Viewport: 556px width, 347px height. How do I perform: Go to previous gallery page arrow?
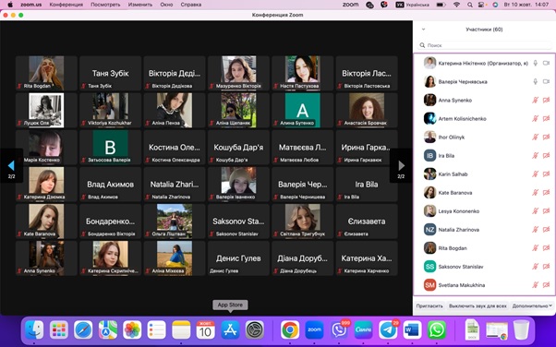pyautogui.click(x=11, y=166)
